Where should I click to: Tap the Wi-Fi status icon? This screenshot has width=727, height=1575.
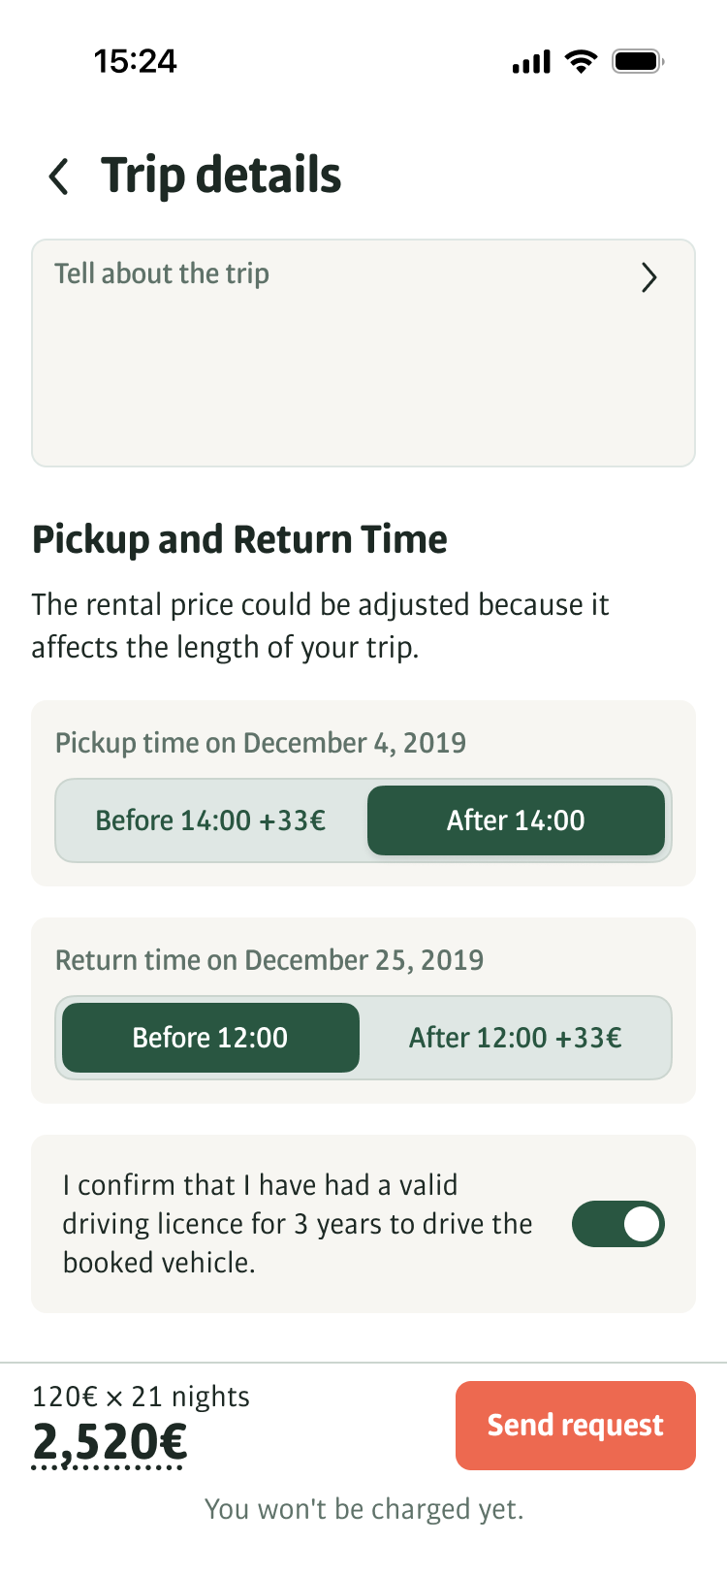(582, 63)
